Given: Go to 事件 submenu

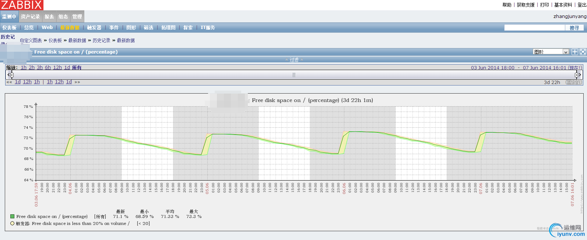Looking at the screenshot, I should (x=114, y=28).
